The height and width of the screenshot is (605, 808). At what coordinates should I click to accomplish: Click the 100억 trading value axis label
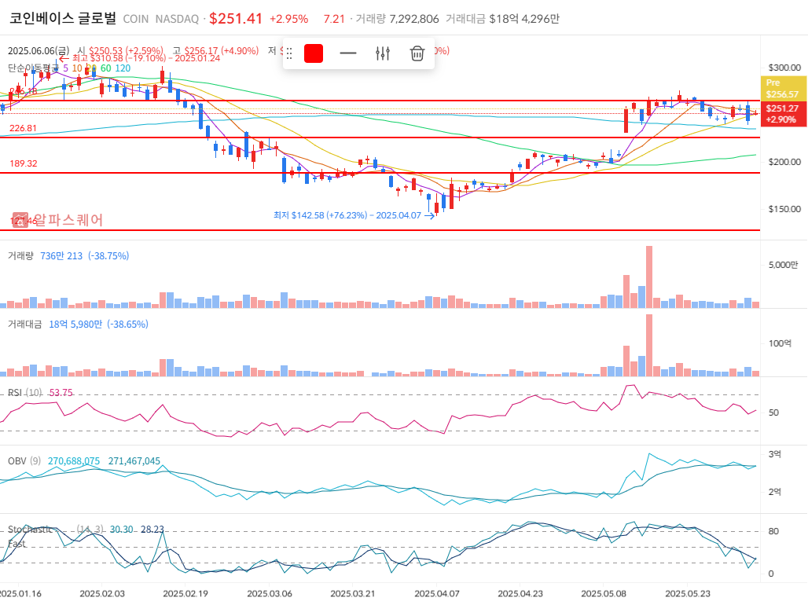tap(780, 343)
